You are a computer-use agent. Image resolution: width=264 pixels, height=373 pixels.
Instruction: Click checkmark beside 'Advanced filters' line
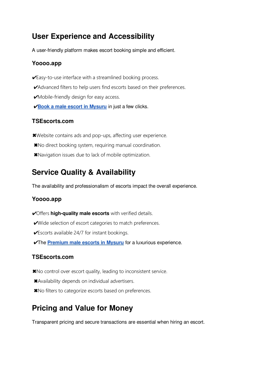[36, 87]
